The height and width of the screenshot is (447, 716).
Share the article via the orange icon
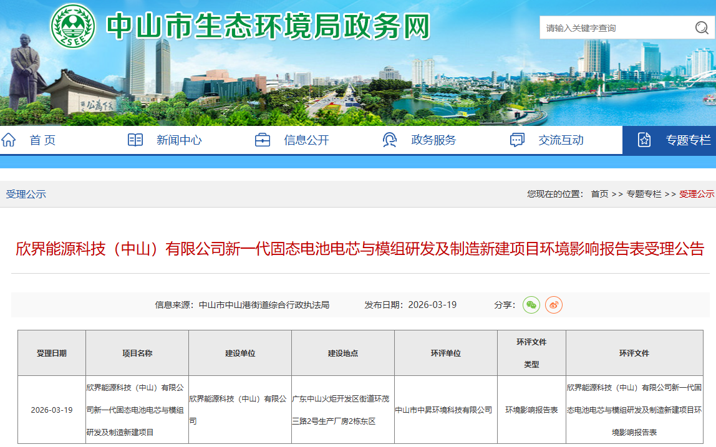coord(553,305)
